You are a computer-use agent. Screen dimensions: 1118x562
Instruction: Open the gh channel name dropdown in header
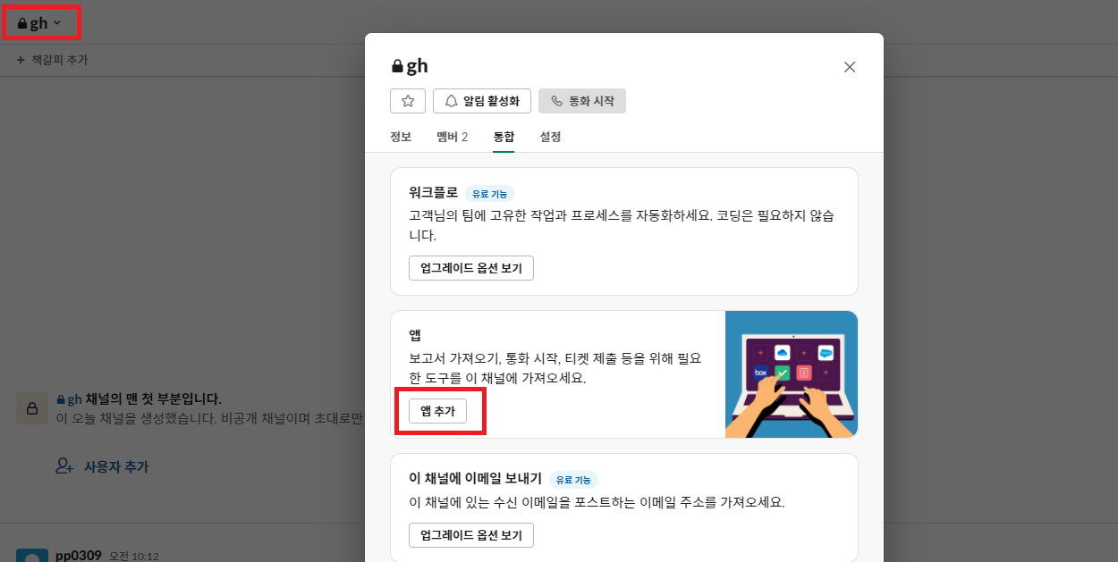pos(39,23)
